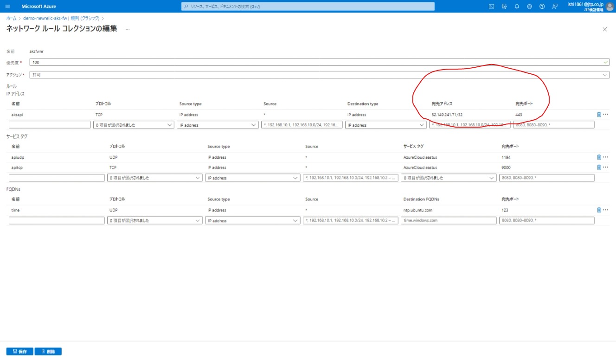Open the ellipsis beside the page title

point(128,29)
